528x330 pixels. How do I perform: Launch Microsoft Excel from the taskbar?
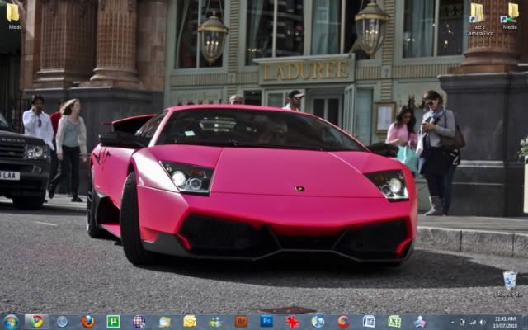(x=394, y=321)
